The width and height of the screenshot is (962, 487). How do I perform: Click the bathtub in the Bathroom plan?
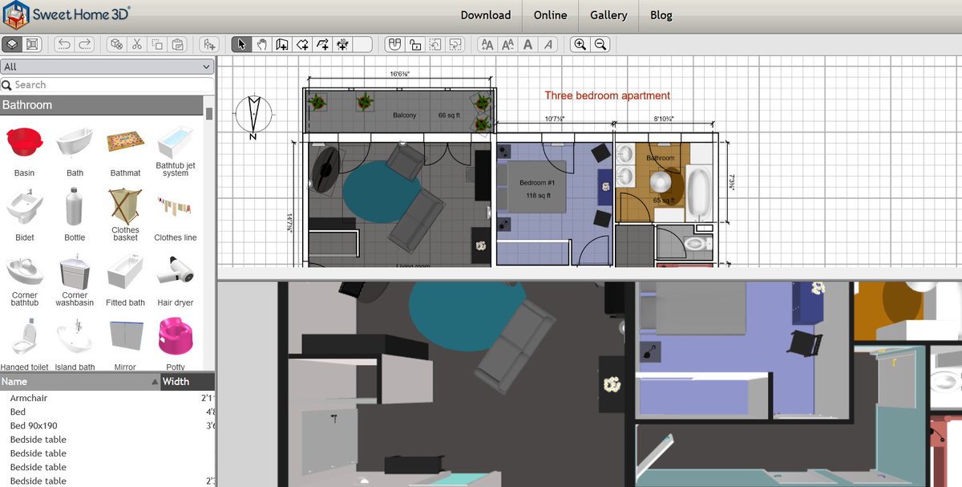click(700, 193)
